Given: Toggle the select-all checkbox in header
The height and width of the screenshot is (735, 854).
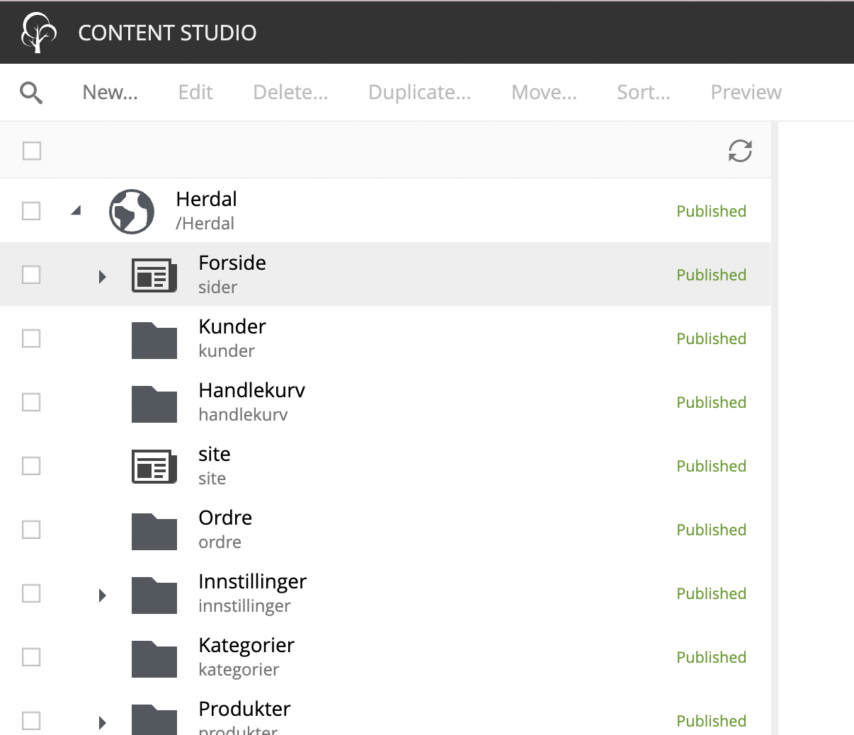Looking at the screenshot, I should tap(32, 151).
